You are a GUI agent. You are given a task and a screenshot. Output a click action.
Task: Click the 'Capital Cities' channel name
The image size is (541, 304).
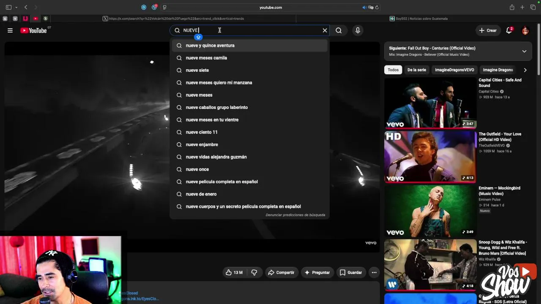coord(489,92)
